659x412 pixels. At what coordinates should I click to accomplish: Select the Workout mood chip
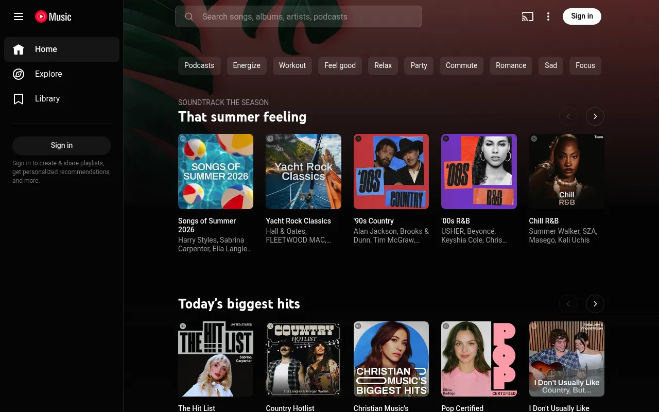292,65
